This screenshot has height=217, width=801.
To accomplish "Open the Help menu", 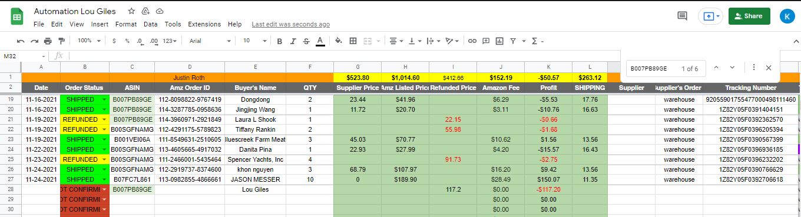I will pos(234,24).
